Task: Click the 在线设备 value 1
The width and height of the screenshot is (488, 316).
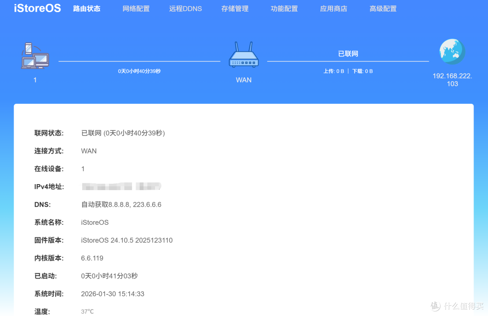Action: coord(83,169)
